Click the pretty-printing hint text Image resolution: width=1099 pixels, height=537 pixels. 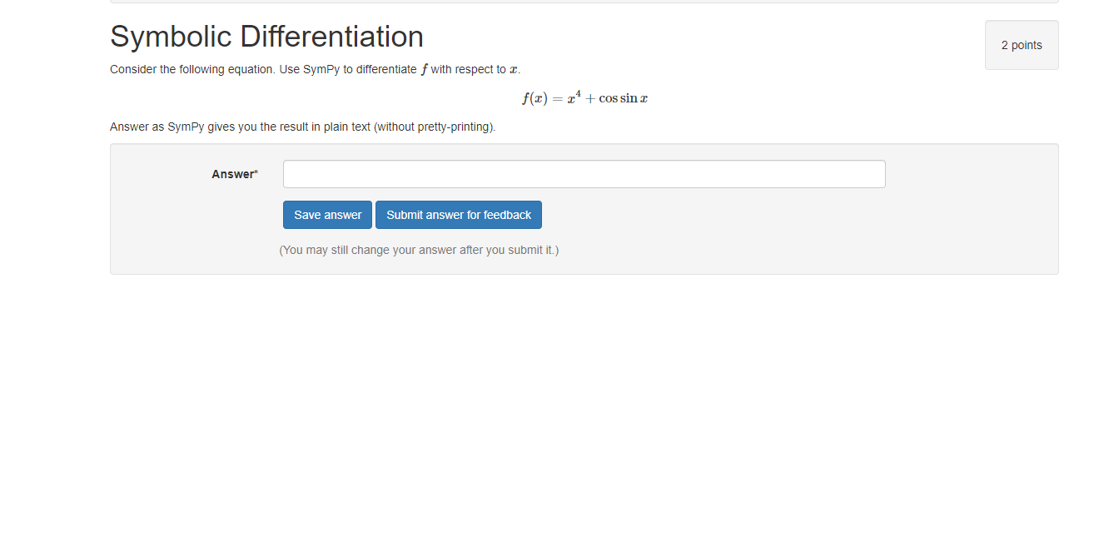click(302, 127)
